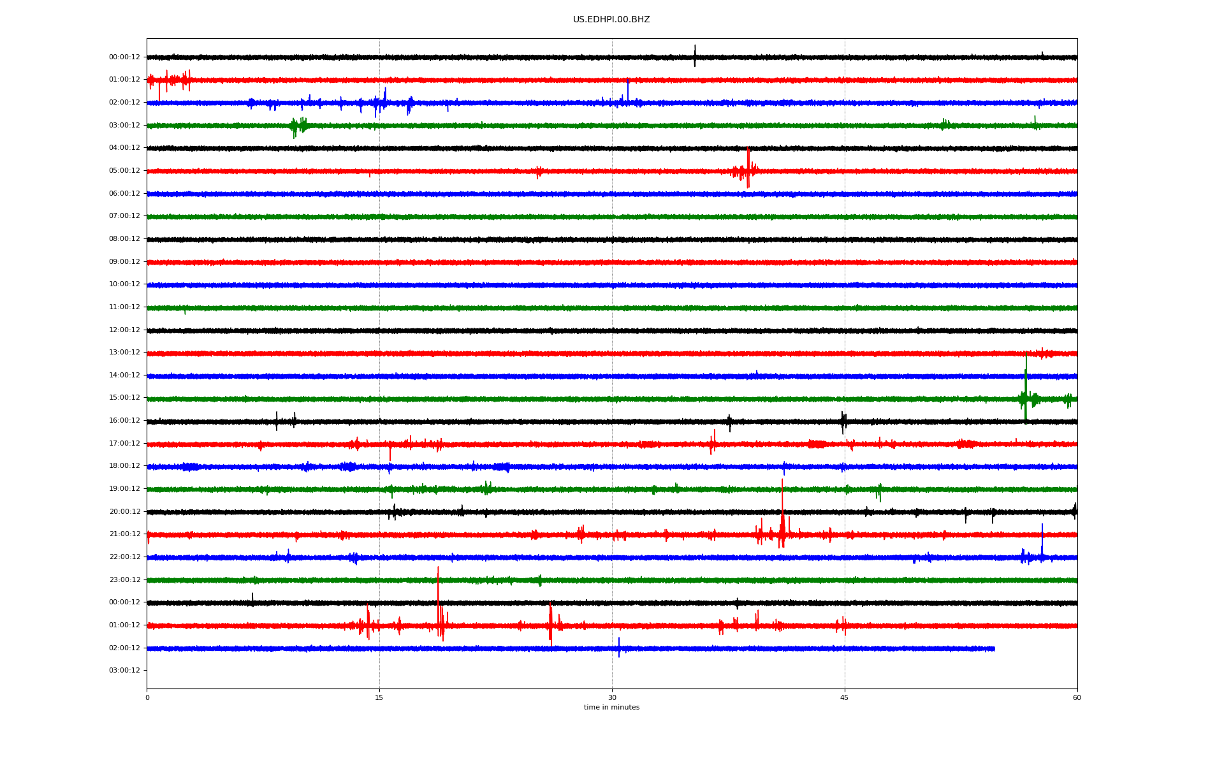Click the blue spike on the 22:00:12 trace
1224x765 pixels.
(x=1042, y=541)
